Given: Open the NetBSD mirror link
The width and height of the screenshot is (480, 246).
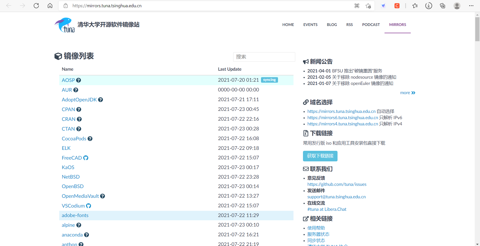Looking at the screenshot, I should tap(71, 177).
